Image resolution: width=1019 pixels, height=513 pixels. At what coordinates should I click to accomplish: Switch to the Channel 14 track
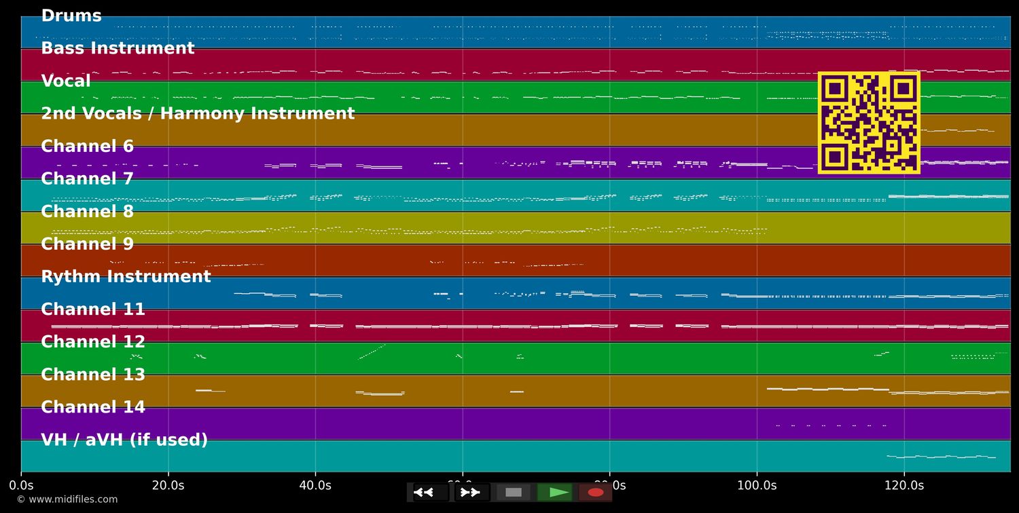point(92,406)
